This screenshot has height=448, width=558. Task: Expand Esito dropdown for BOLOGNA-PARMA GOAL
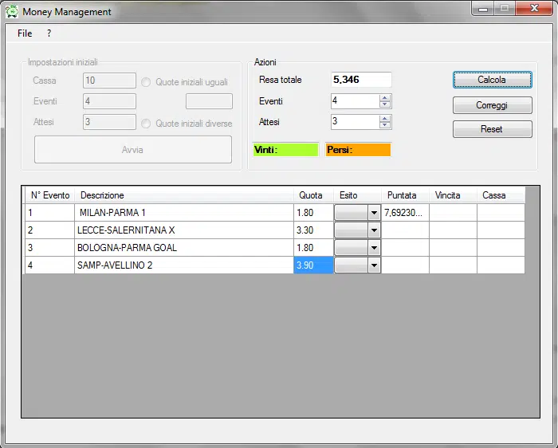coord(373,248)
